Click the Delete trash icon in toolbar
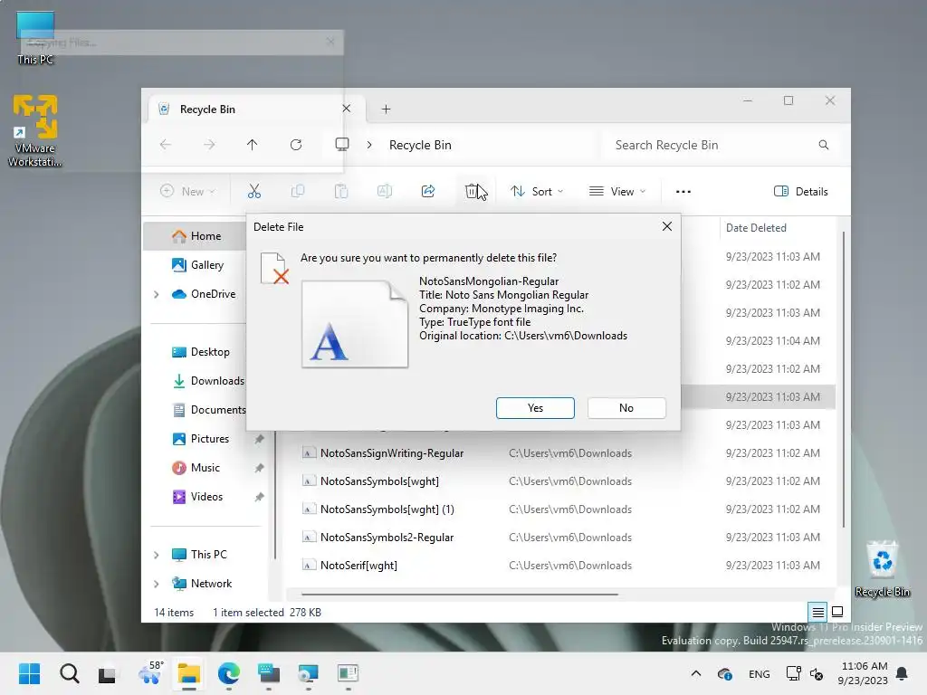Screen dimensions: 927x695 [471, 191]
